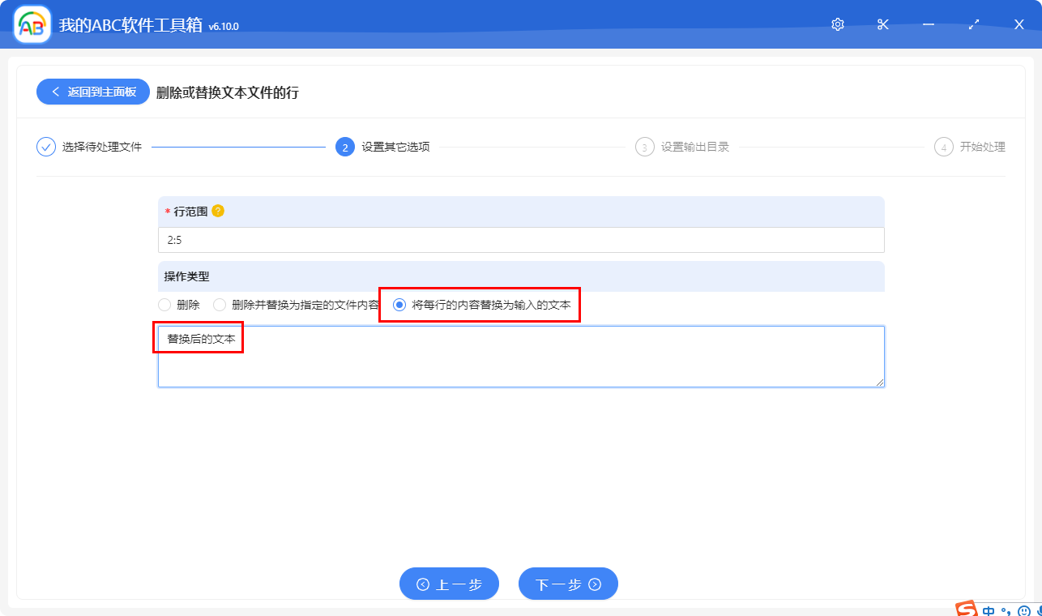Choose 删除并替换为指定的文件内容 option
The width and height of the screenshot is (1042, 616).
220,305
